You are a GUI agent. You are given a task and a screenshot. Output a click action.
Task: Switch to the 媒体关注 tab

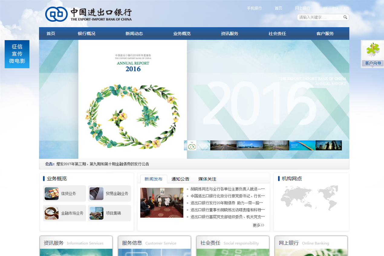(207, 179)
